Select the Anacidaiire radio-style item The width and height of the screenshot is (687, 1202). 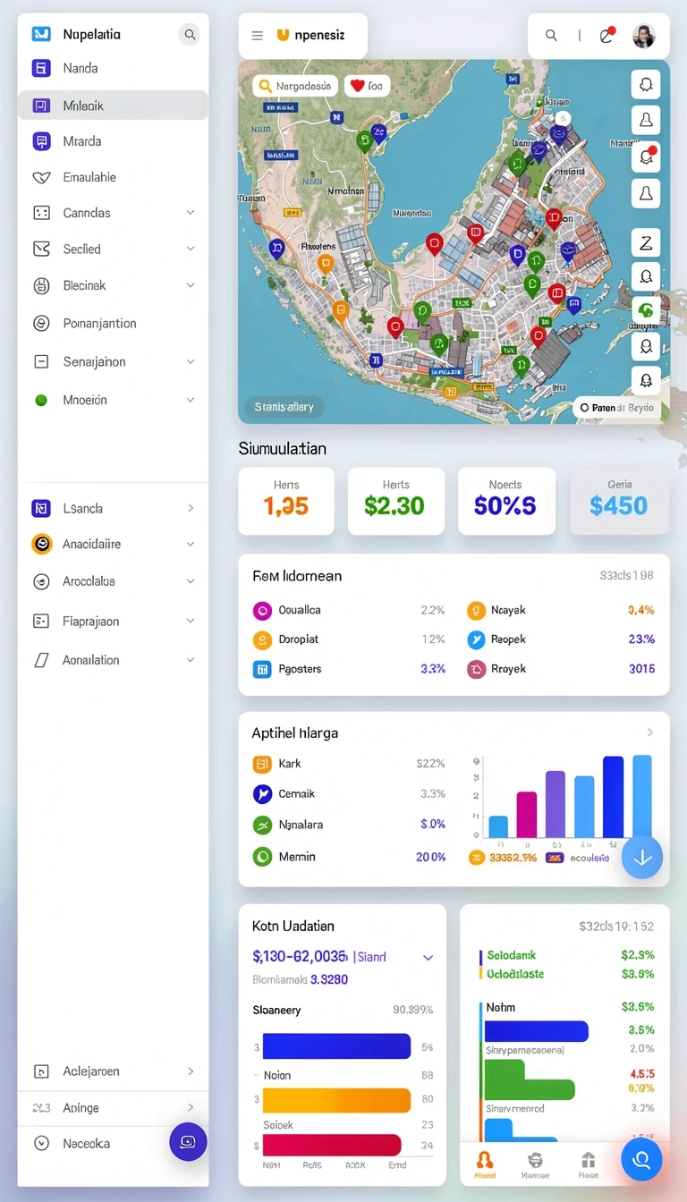tap(113, 544)
